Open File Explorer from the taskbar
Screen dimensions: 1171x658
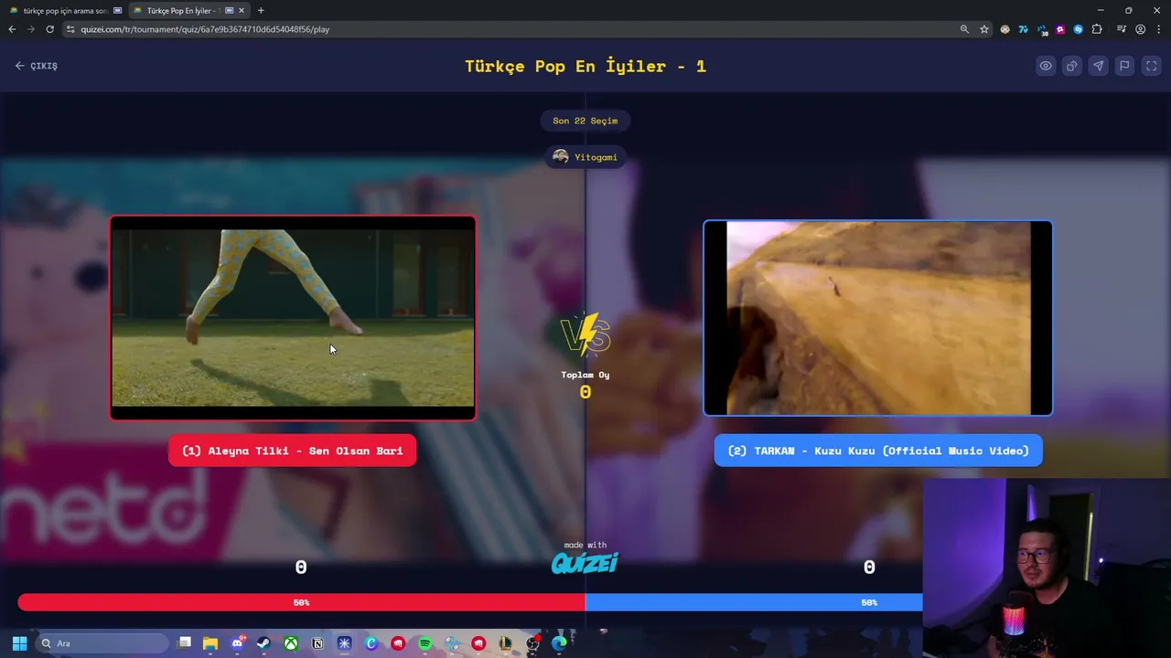[x=210, y=643]
